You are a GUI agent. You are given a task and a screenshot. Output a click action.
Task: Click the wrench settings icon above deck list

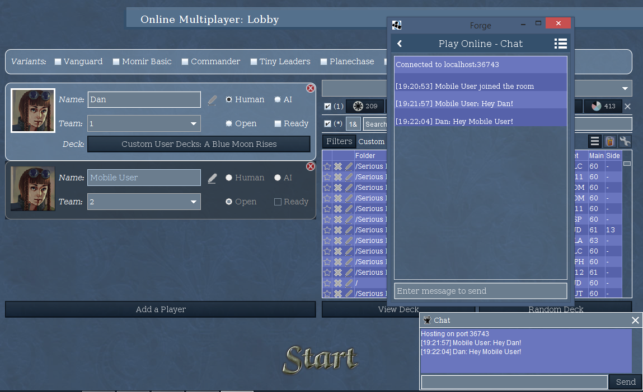click(x=625, y=141)
